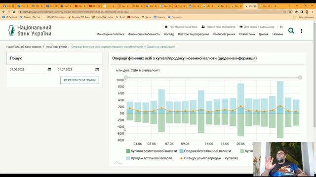Open the Статистика menu
This screenshot has width=316, height=177.
247,34
